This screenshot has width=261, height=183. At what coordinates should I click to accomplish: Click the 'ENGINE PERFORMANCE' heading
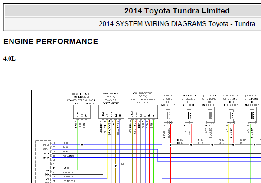(51, 42)
